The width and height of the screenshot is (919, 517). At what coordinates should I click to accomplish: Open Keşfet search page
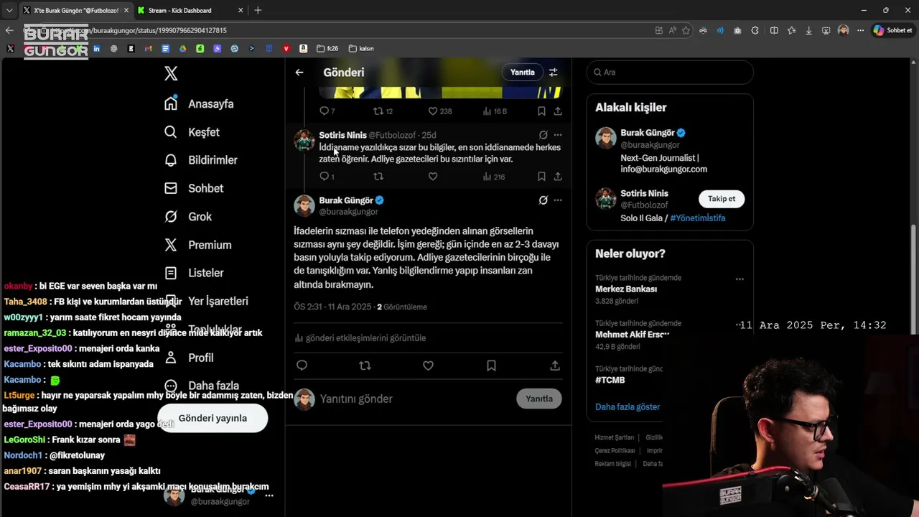click(x=192, y=132)
